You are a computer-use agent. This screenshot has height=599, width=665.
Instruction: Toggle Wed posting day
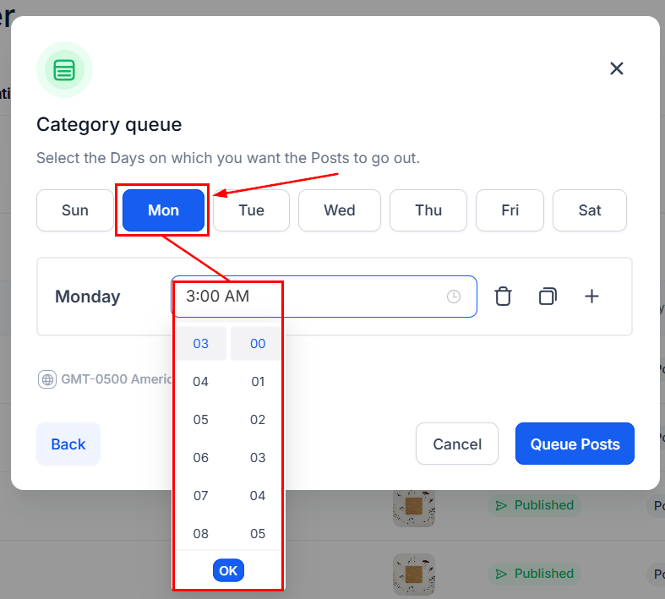pos(340,210)
